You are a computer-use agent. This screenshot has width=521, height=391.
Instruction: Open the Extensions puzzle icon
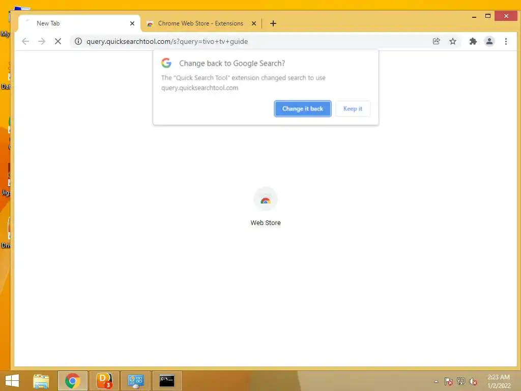click(473, 41)
